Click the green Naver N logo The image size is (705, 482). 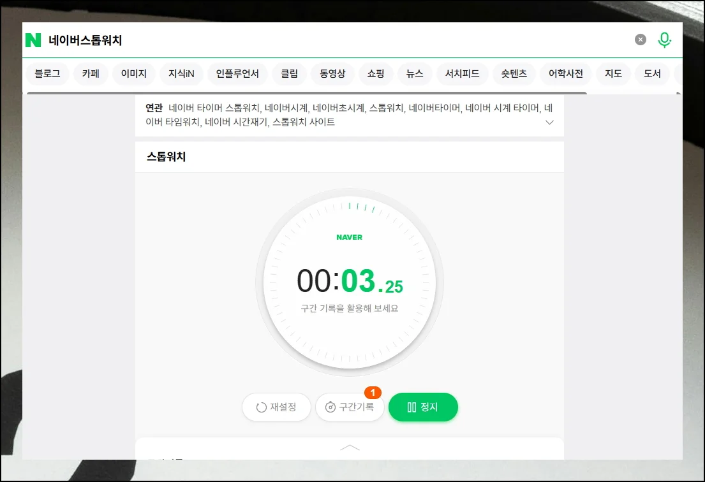coord(33,40)
